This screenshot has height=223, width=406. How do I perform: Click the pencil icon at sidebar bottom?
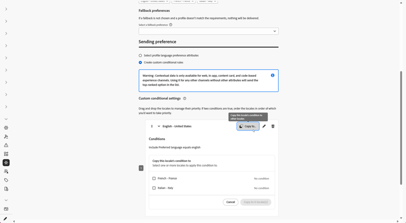[x=5, y=219]
